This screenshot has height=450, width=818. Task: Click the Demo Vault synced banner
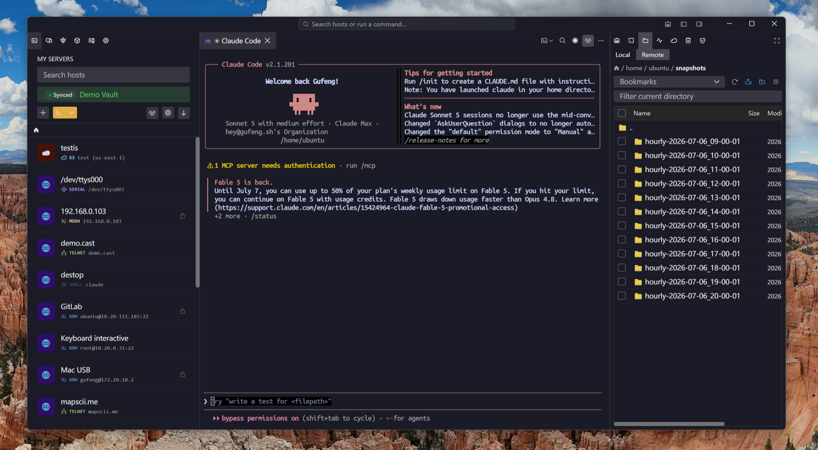pyautogui.click(x=113, y=94)
